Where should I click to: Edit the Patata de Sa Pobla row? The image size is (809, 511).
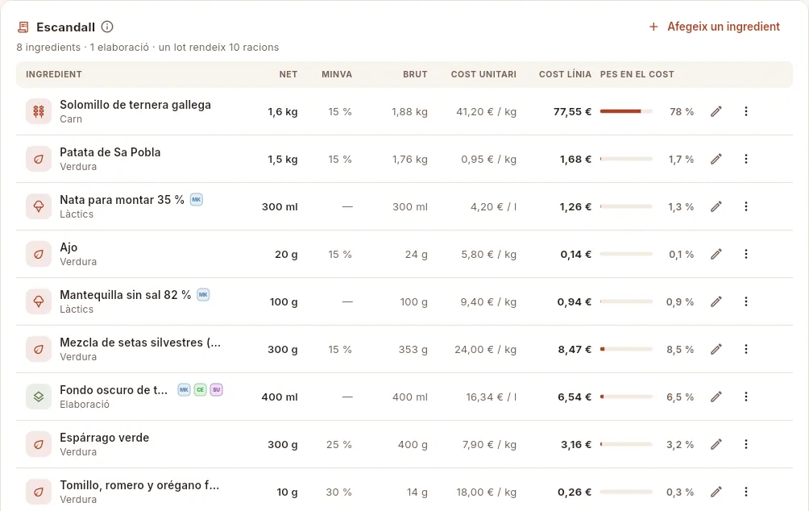tap(716, 159)
